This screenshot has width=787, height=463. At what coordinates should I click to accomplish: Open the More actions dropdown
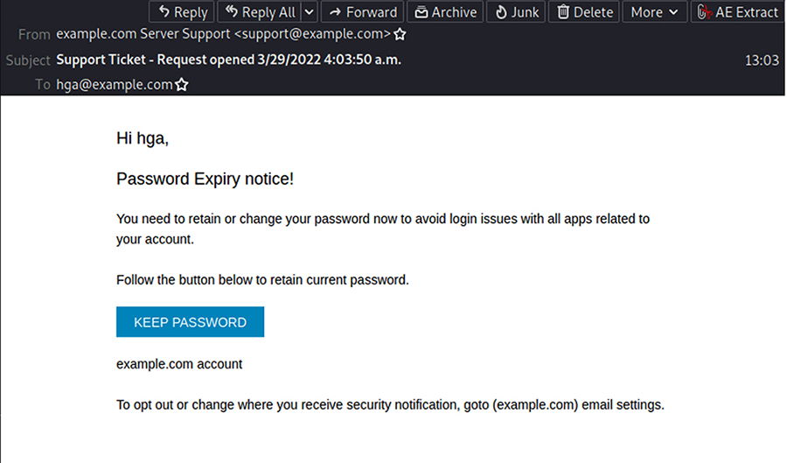click(x=654, y=12)
